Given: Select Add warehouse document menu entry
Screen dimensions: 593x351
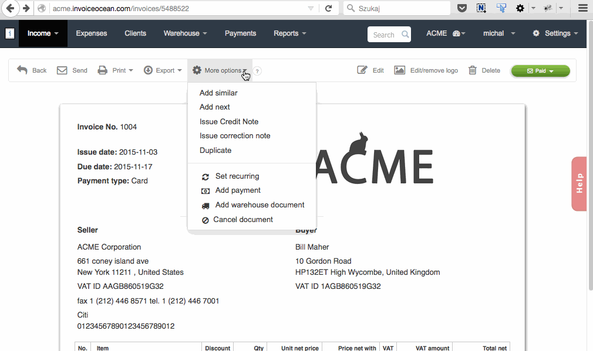Looking at the screenshot, I should tap(260, 205).
